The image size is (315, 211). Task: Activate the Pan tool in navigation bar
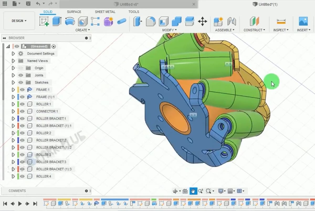click(x=193, y=191)
